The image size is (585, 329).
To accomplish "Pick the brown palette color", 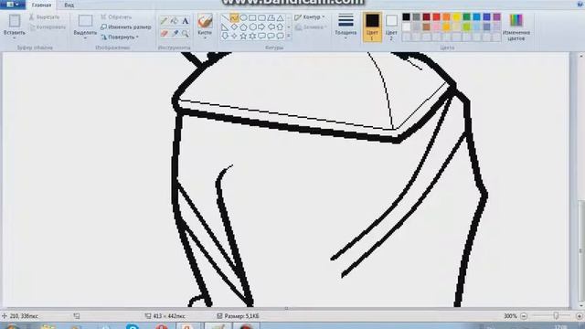I will click(x=427, y=27).
